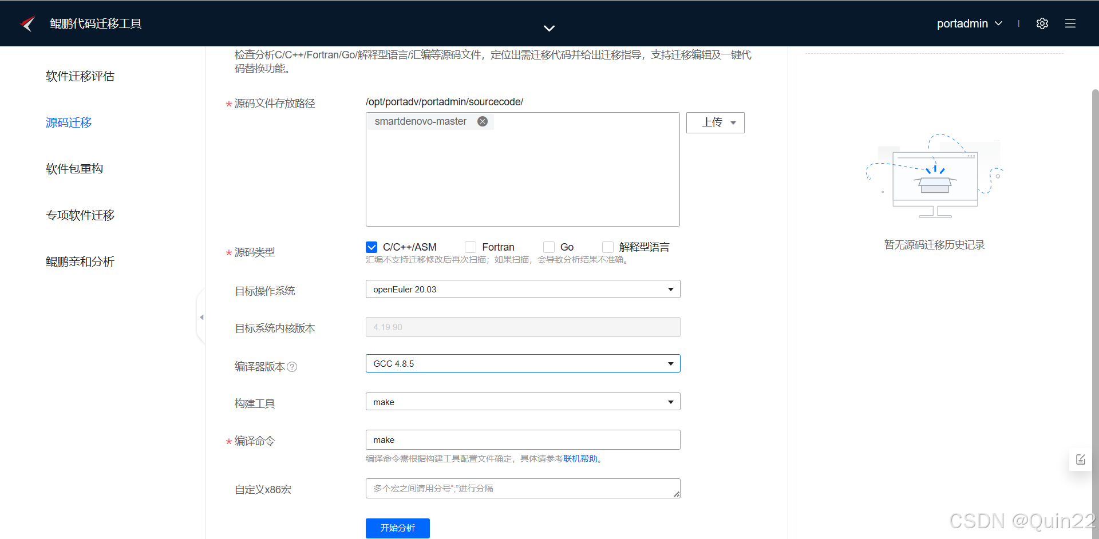Click the 源码类型 label
The image size is (1099, 539).
(255, 252)
